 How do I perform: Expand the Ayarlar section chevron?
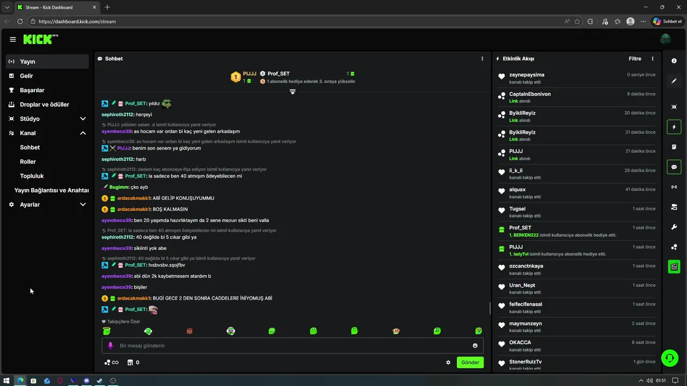pyautogui.click(x=83, y=204)
